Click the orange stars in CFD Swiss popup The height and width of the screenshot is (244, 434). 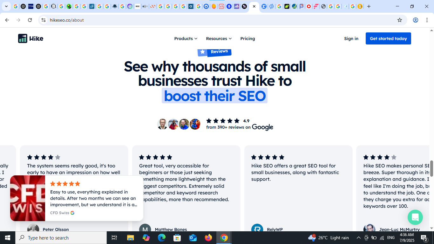tap(65, 184)
